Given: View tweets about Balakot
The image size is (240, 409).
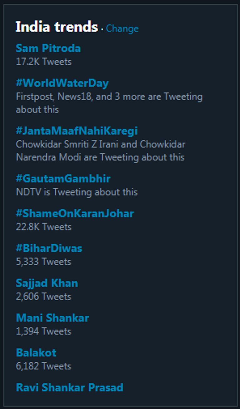Looking at the screenshot, I should pos(36,353).
